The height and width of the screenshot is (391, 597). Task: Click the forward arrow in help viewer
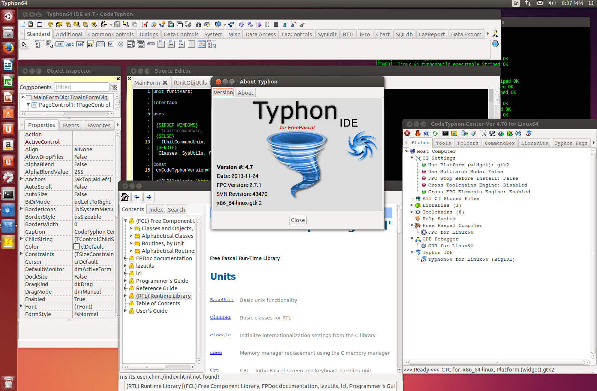[x=149, y=197]
